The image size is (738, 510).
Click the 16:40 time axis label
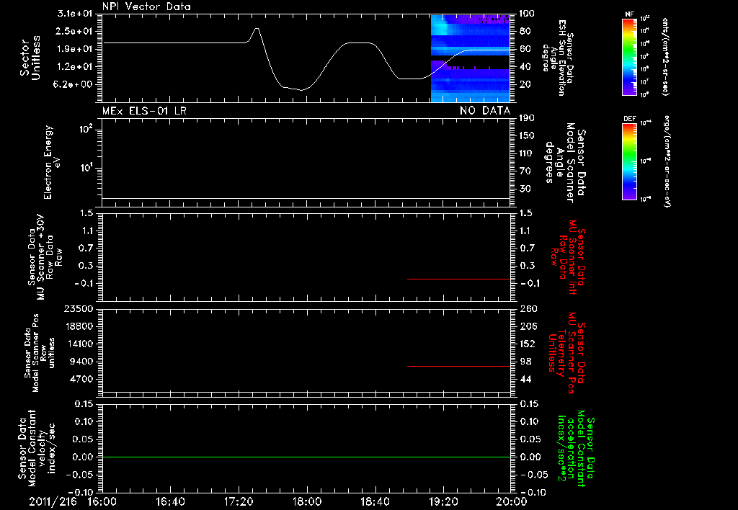pyautogui.click(x=170, y=502)
